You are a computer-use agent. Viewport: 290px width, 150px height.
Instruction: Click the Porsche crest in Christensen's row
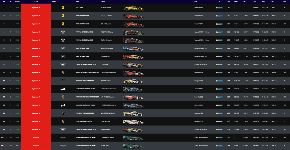[63, 73]
